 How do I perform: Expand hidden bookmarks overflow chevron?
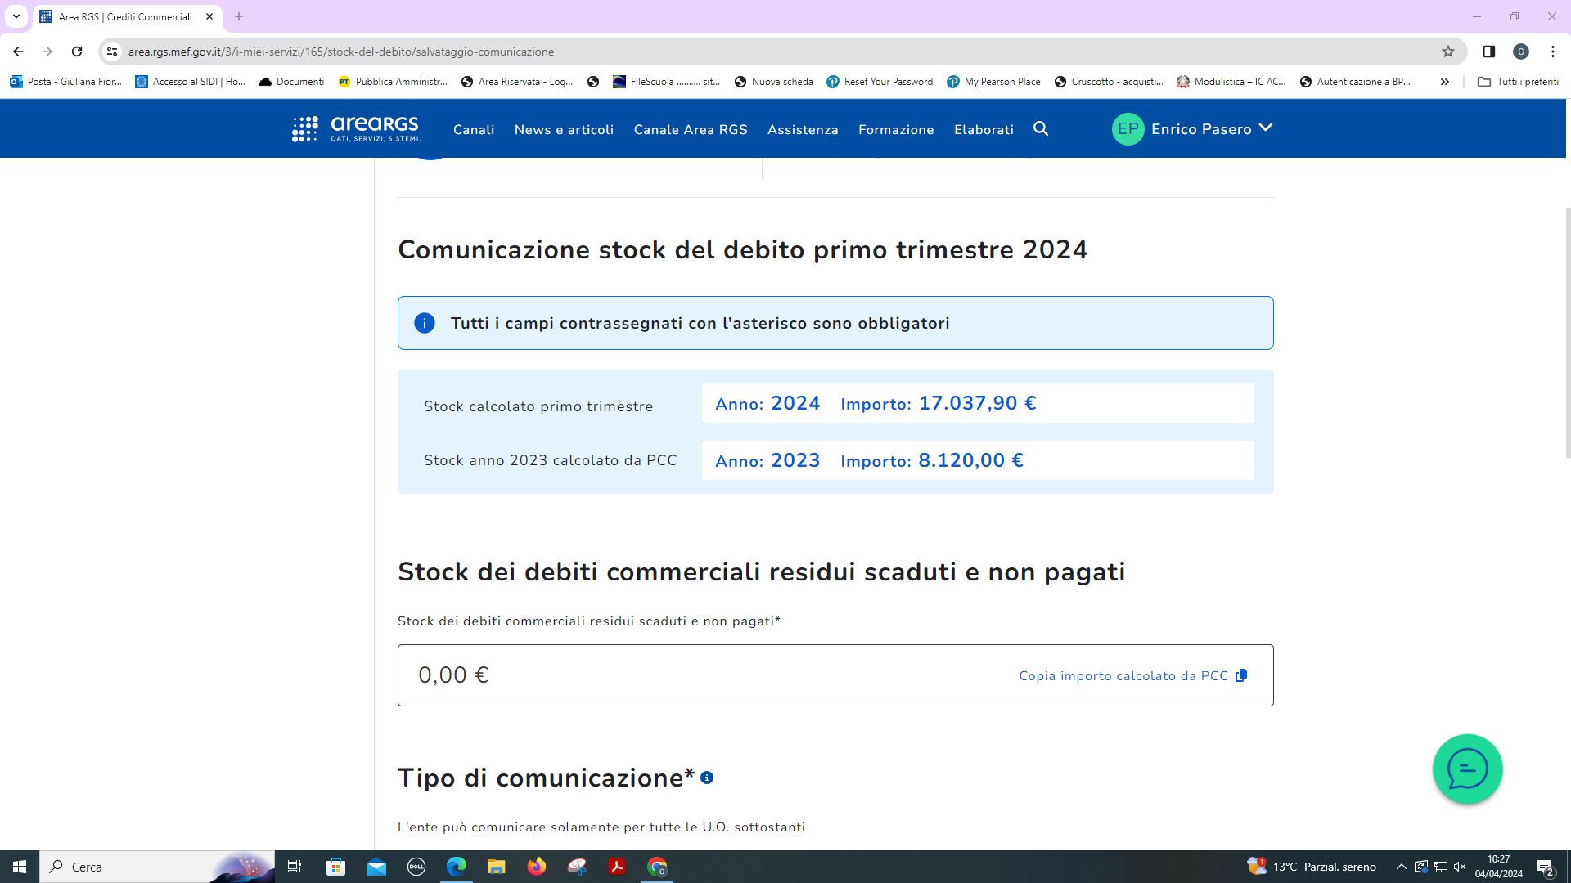(1445, 82)
